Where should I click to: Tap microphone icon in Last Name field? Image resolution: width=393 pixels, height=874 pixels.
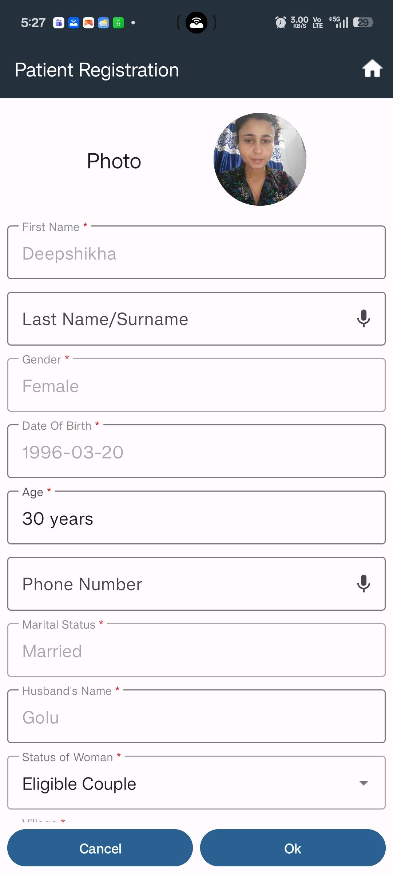click(x=364, y=319)
